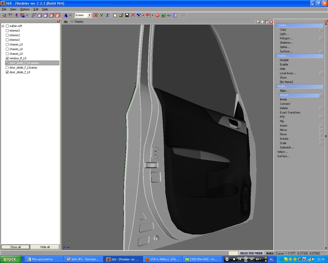Open the Edit menu
This screenshot has width=328, height=263.
(36, 9)
